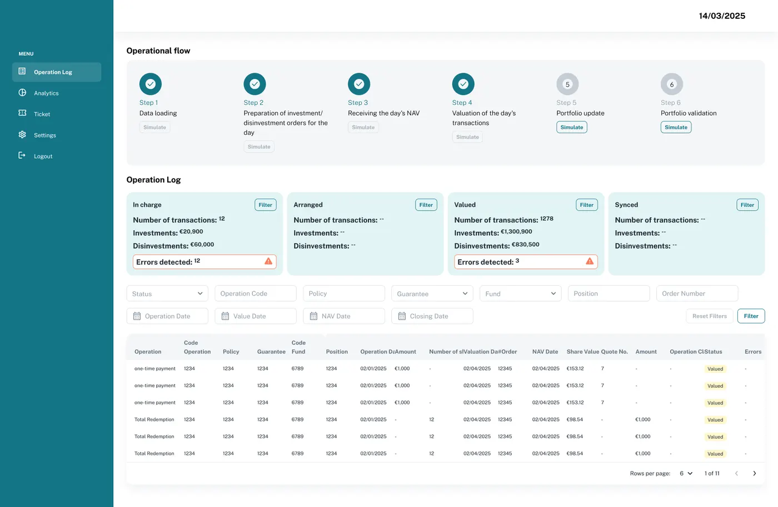Click the Position column header
This screenshot has height=507, width=778.
tap(337, 352)
